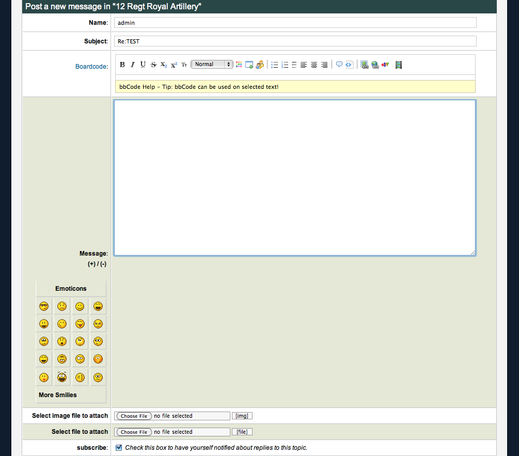Insert superscript text
519x456 pixels.
(x=174, y=65)
